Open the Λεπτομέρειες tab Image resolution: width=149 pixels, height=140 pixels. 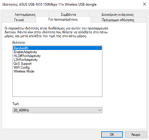pos(25,15)
